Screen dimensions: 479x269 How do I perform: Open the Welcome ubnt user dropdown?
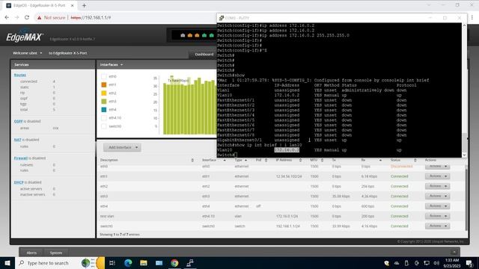coord(28,53)
